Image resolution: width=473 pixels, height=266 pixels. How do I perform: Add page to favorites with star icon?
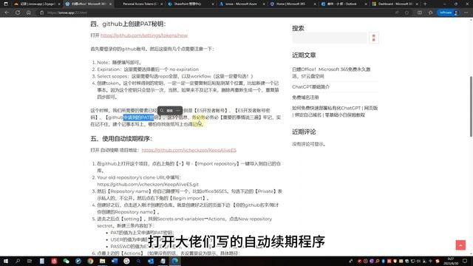pyautogui.click(x=406, y=13)
